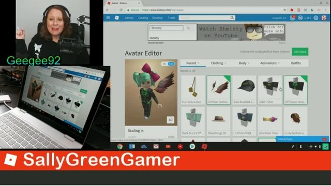Click the Watch Shmitty on YouTube banner

coord(242,32)
